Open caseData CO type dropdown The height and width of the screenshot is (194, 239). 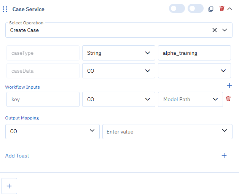coord(118,71)
